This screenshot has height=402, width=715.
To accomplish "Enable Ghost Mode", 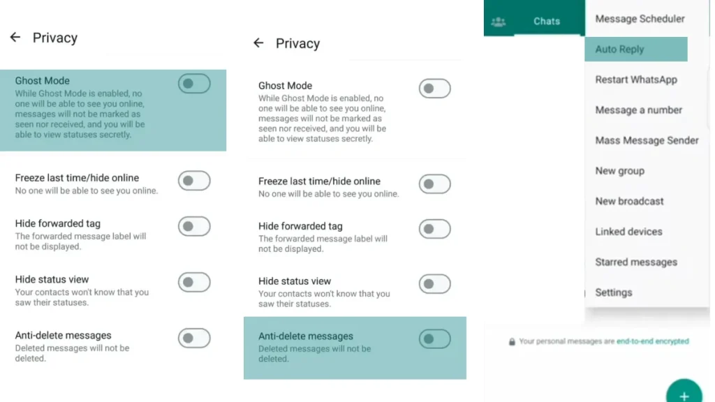I will coord(194,83).
